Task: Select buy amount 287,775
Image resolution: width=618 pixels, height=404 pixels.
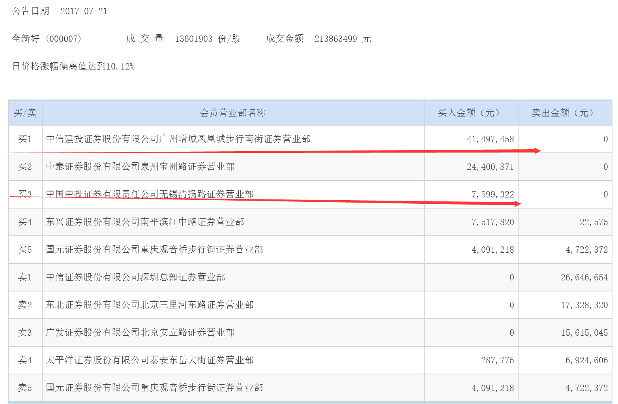Action: point(498,360)
